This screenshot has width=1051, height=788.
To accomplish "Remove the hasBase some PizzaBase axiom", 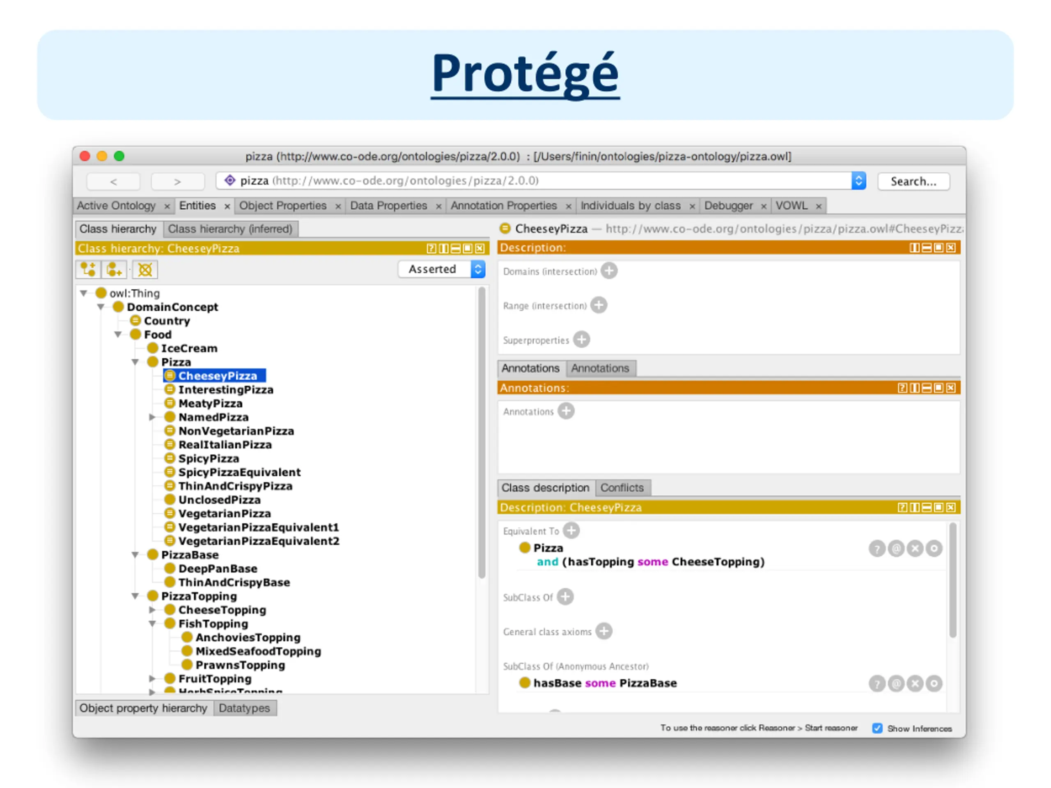I will pos(915,683).
